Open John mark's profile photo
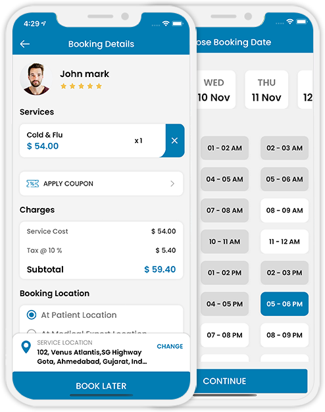The width and height of the screenshot is (325, 412). pyautogui.click(x=36, y=79)
